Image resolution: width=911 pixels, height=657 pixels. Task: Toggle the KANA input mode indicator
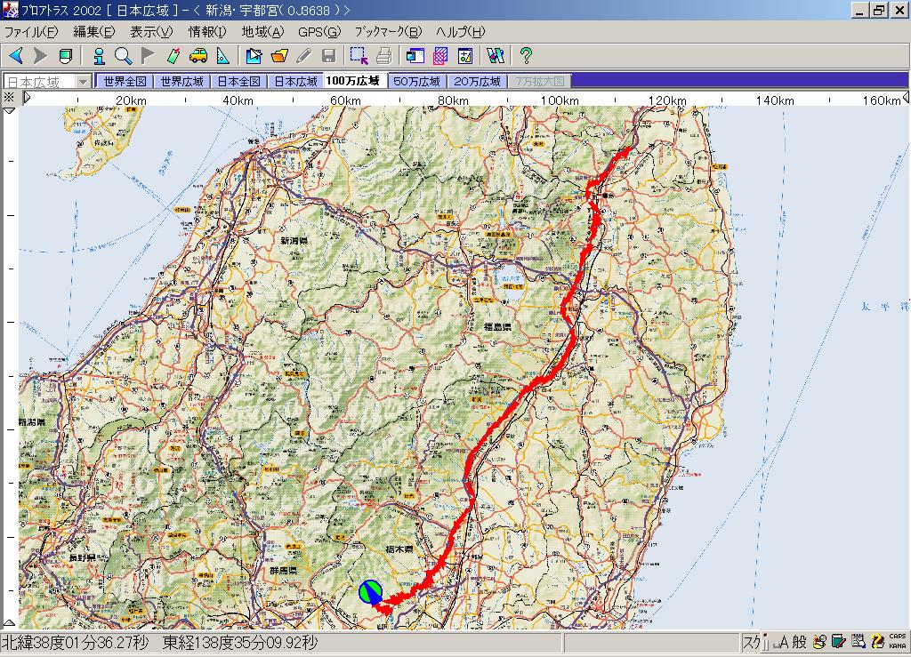click(897, 645)
